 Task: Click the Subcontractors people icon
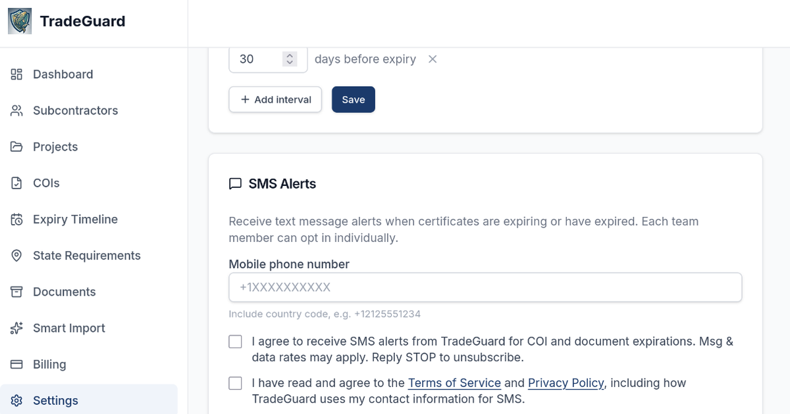(17, 110)
